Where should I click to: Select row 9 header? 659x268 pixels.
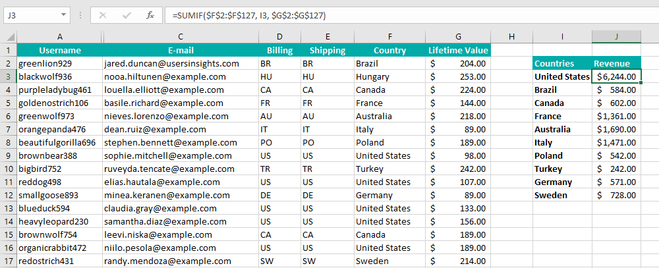point(9,156)
